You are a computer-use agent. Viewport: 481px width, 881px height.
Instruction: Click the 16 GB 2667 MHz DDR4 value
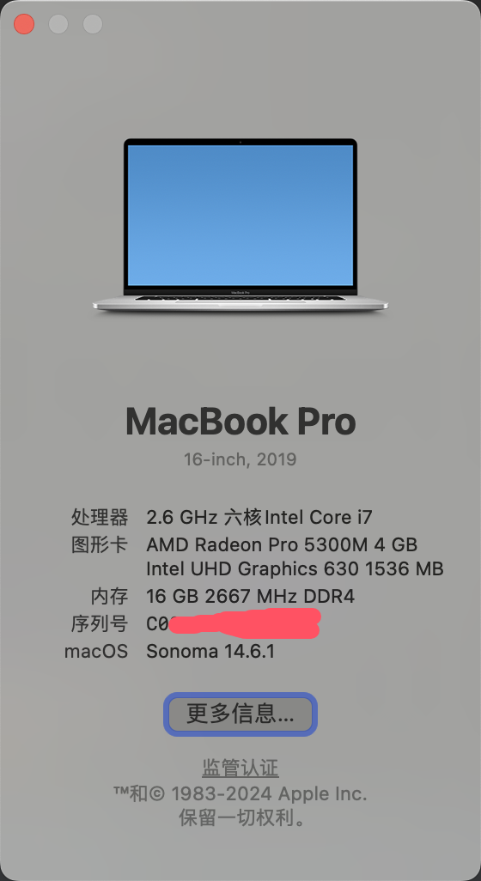pyautogui.click(x=250, y=596)
